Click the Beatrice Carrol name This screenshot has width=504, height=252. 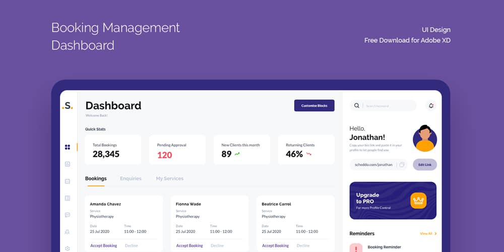coord(276,204)
